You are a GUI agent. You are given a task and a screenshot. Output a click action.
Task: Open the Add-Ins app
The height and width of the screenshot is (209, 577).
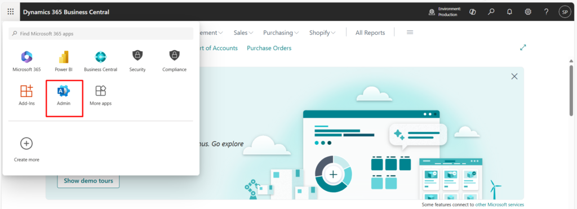(x=26, y=95)
